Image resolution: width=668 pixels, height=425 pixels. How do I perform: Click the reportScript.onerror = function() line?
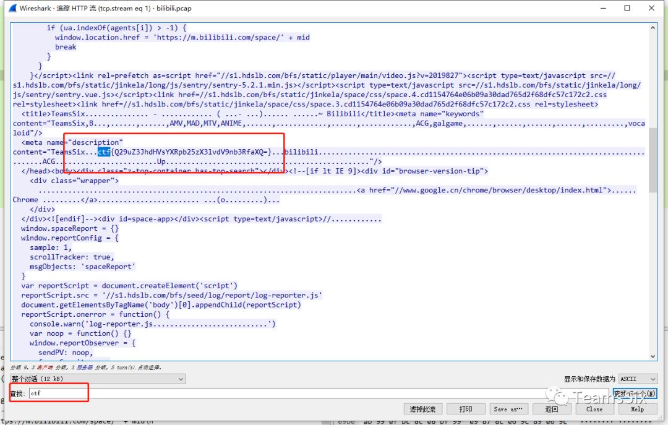click(x=95, y=315)
